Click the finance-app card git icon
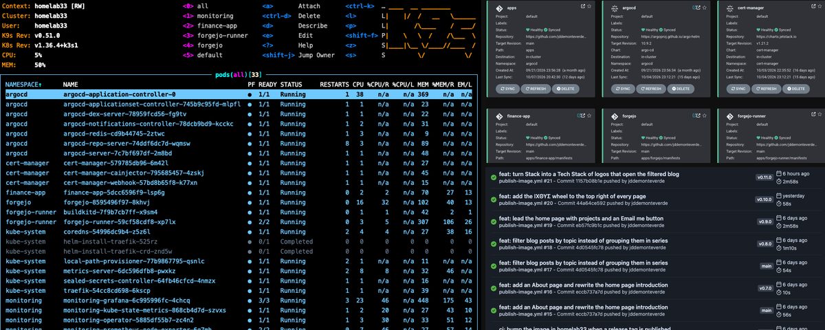 point(500,116)
